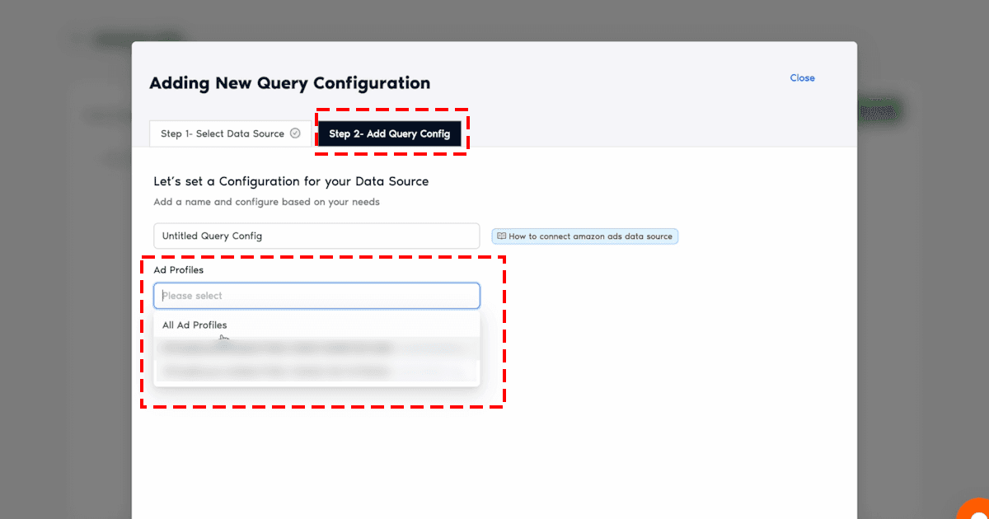Click the checkmark icon on Step 1 tab
This screenshot has height=519, width=989.
(295, 133)
